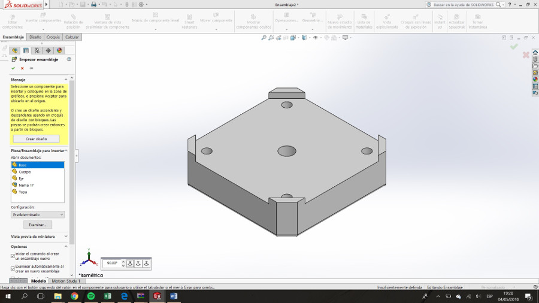Open Excel from the Windows taskbar
The image size is (539, 303).
click(107, 296)
